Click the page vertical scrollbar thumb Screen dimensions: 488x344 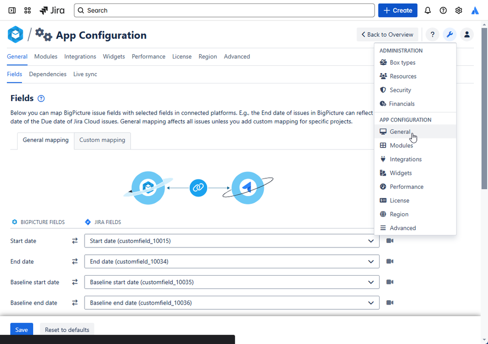point(484,108)
